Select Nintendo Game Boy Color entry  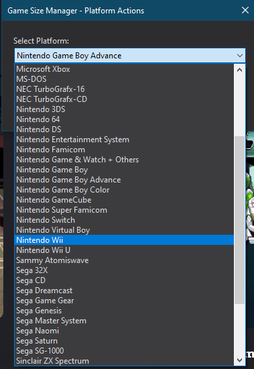coord(124,190)
